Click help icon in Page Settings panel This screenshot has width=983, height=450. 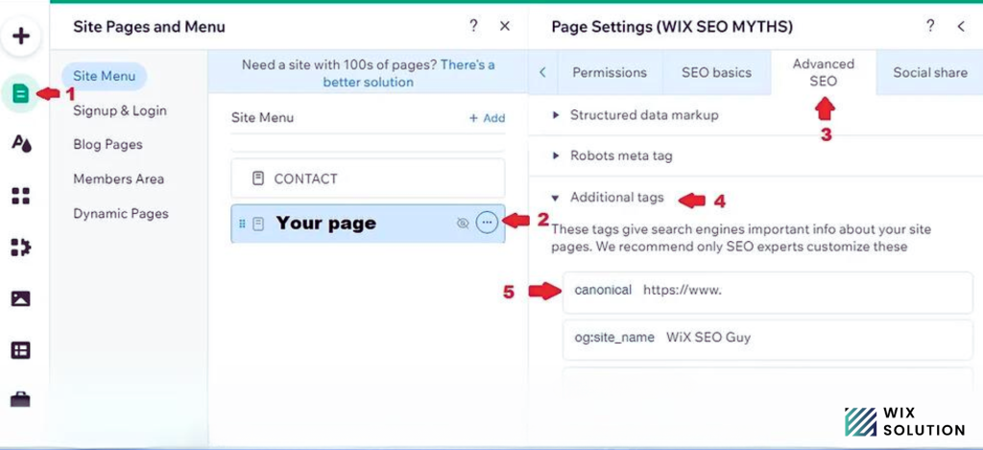[930, 26]
